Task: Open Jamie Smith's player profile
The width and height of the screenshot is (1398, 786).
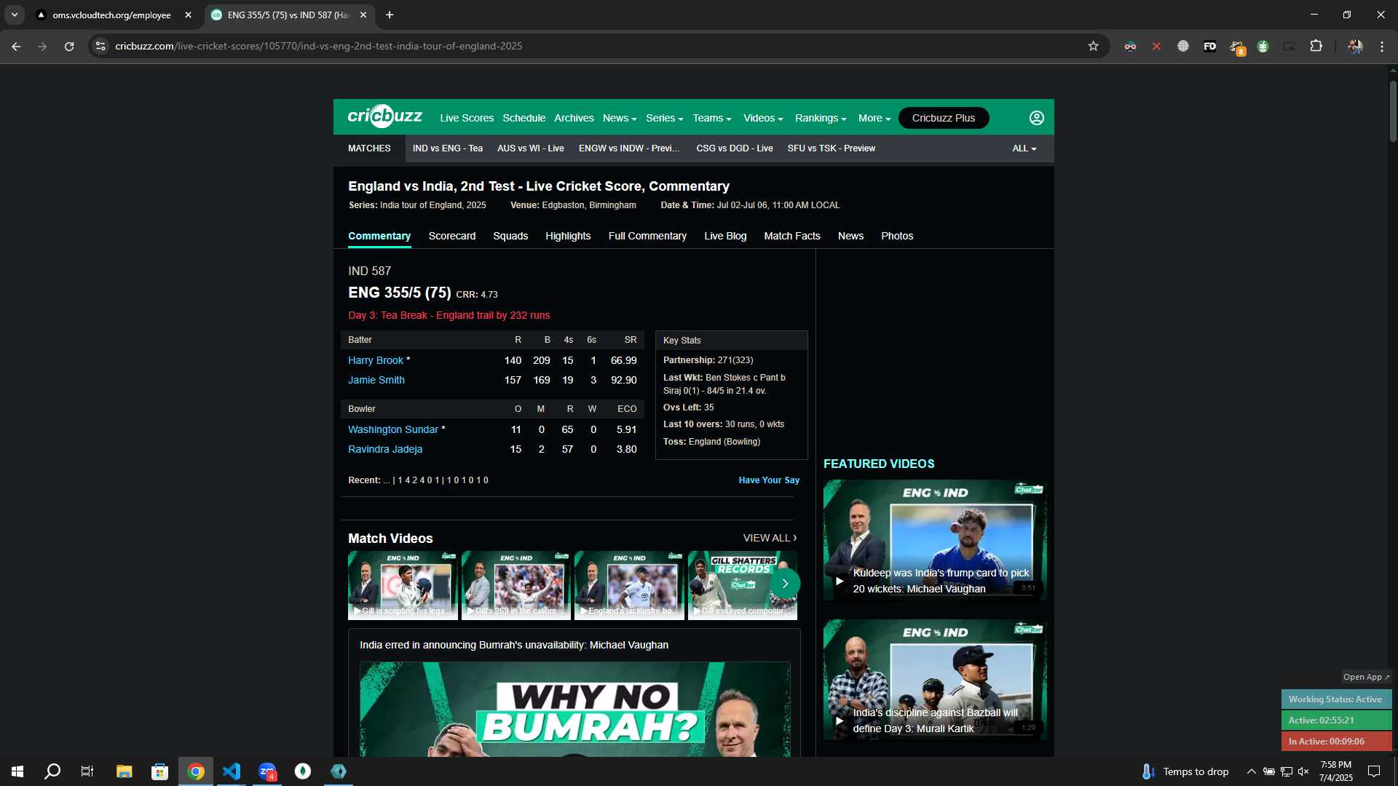Action: click(x=376, y=380)
